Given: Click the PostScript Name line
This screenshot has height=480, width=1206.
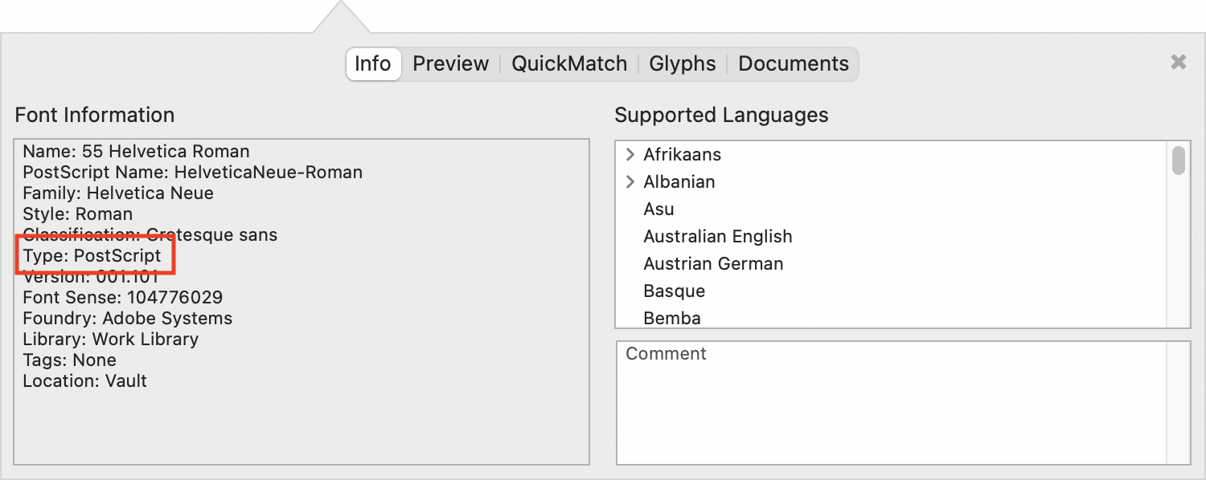Looking at the screenshot, I should 192,173.
